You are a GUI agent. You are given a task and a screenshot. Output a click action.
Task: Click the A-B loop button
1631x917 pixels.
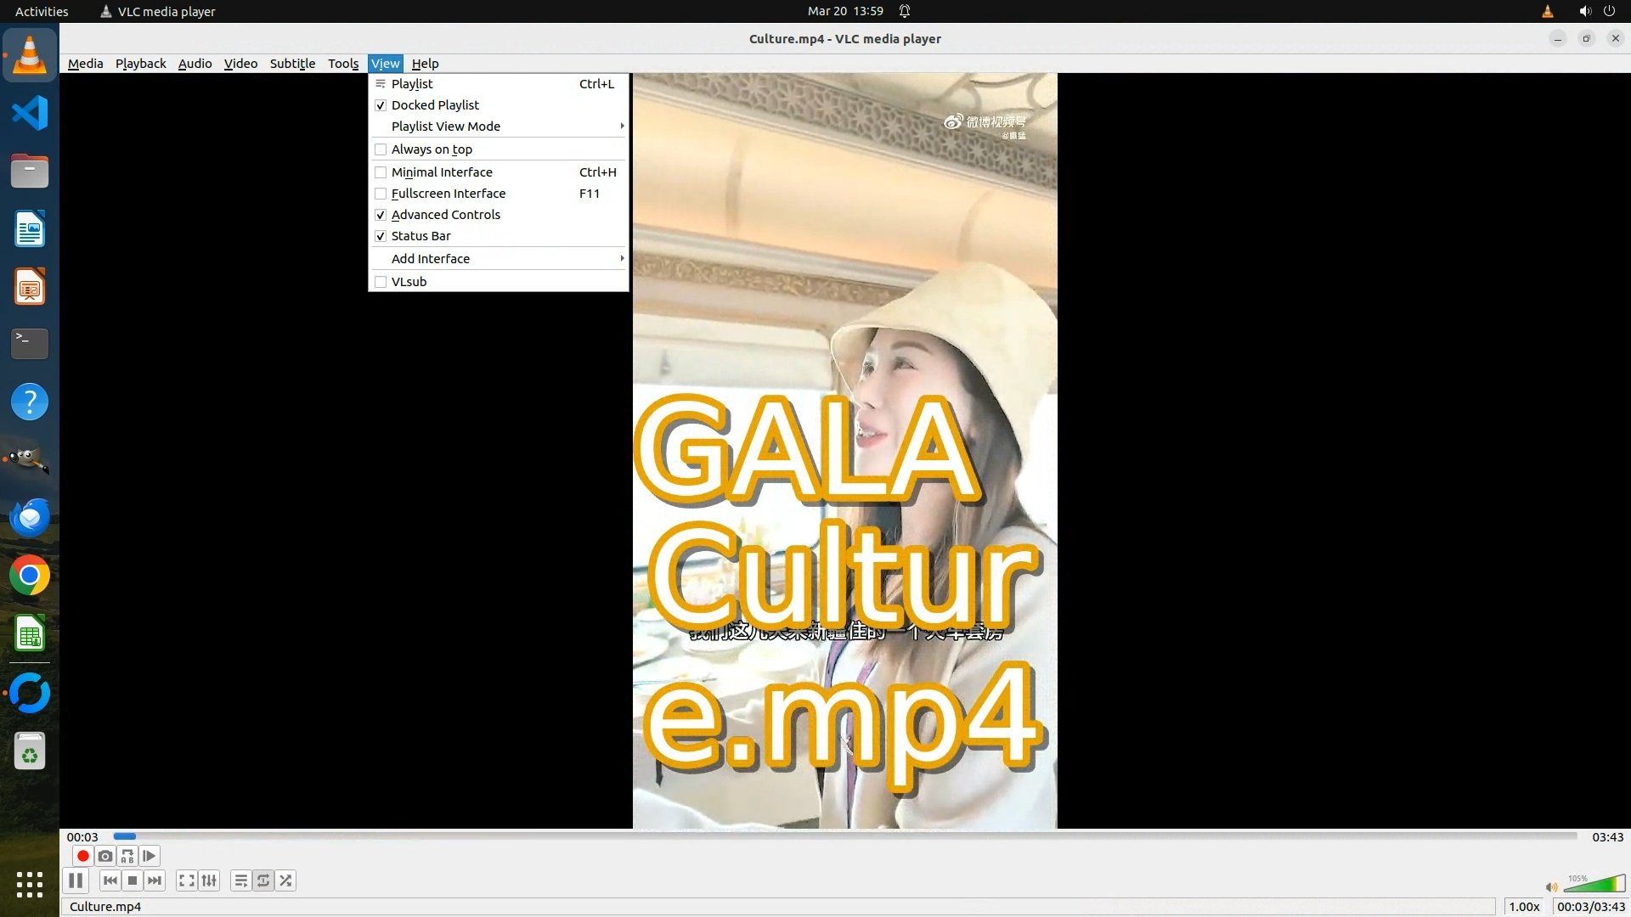[x=127, y=856]
